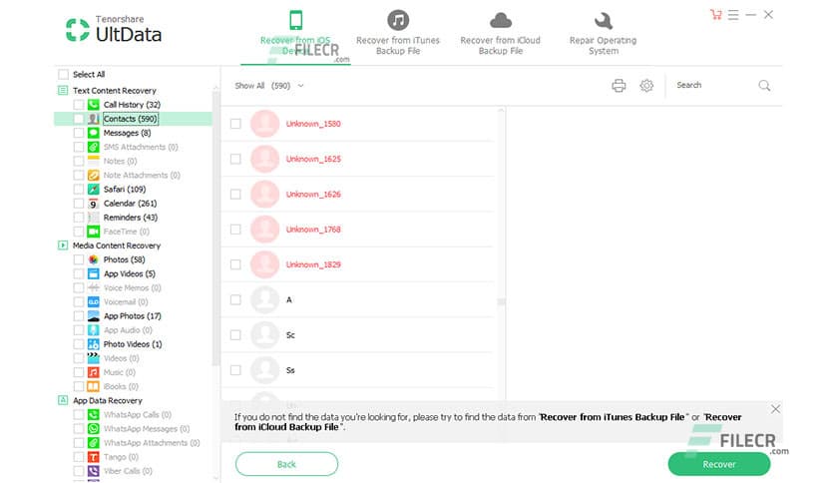Tick the Reminders (43) checkbox
The height and width of the screenshot is (483, 834).
point(79,218)
